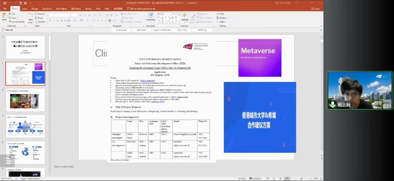Toggle bold formatting in Font group
The height and width of the screenshot is (181, 394).
[50, 21]
